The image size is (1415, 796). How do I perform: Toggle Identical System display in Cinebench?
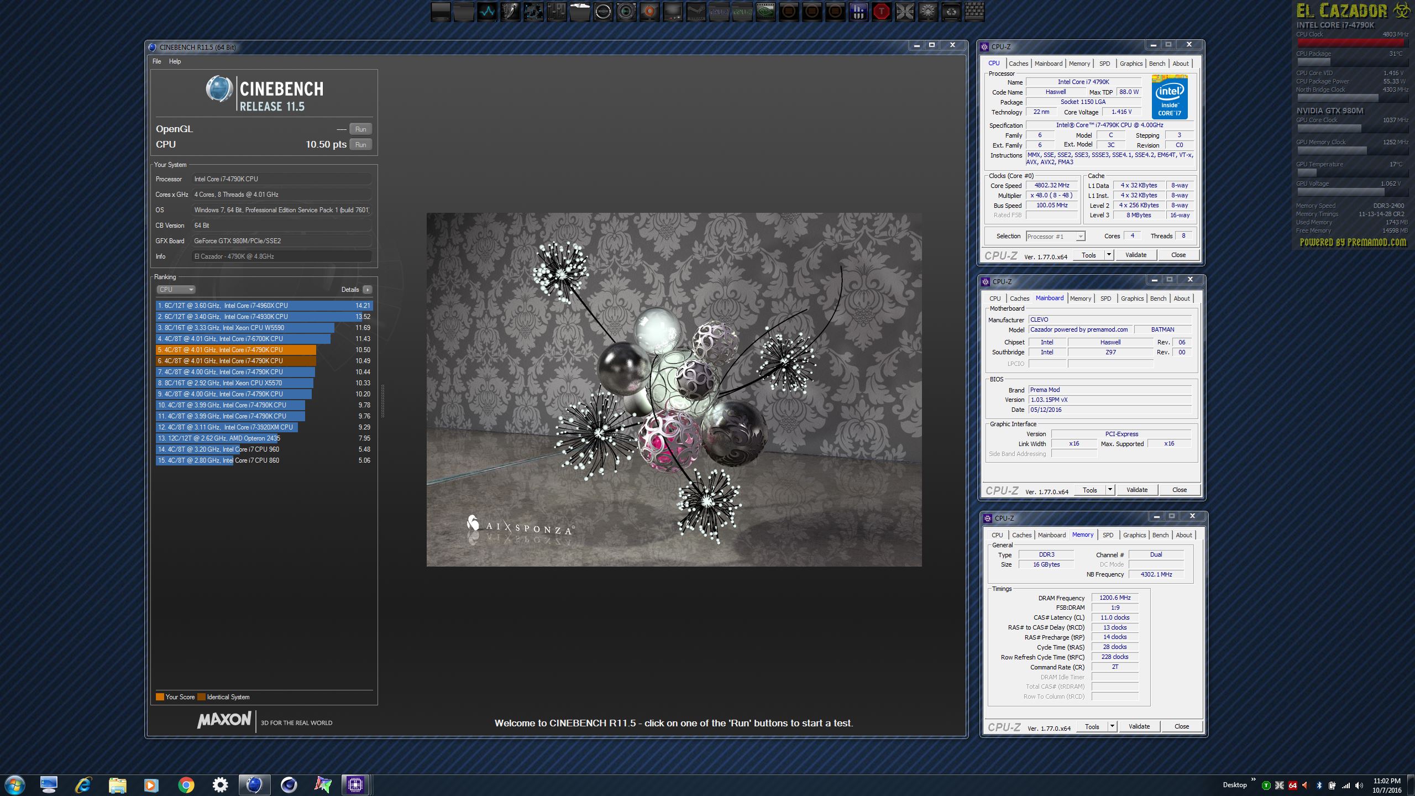pyautogui.click(x=202, y=697)
